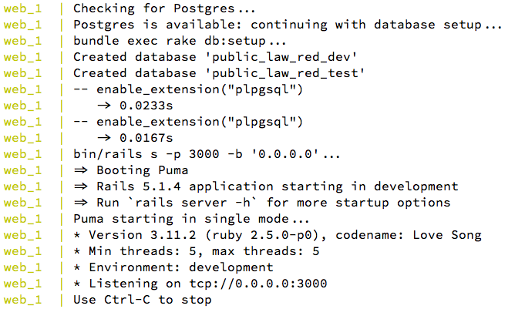This screenshot has width=515, height=309.
Task: Click the second enable_extension("plpgsql") line
Action: [188, 122]
